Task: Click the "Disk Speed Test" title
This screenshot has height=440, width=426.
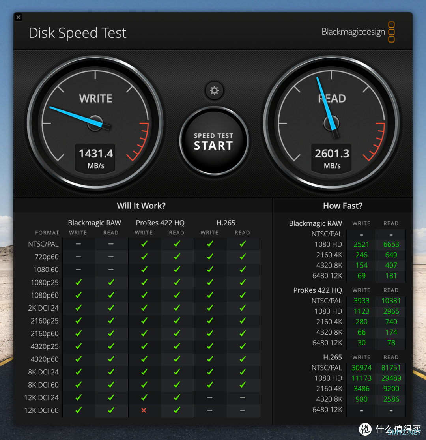Action: [x=78, y=33]
